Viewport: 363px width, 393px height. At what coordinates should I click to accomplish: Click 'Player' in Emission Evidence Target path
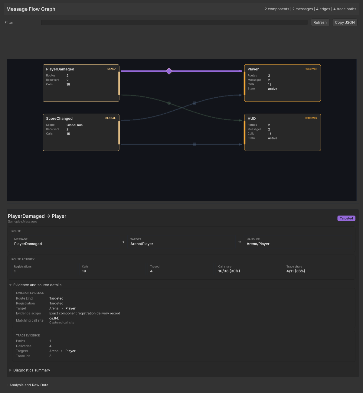[x=70, y=308]
